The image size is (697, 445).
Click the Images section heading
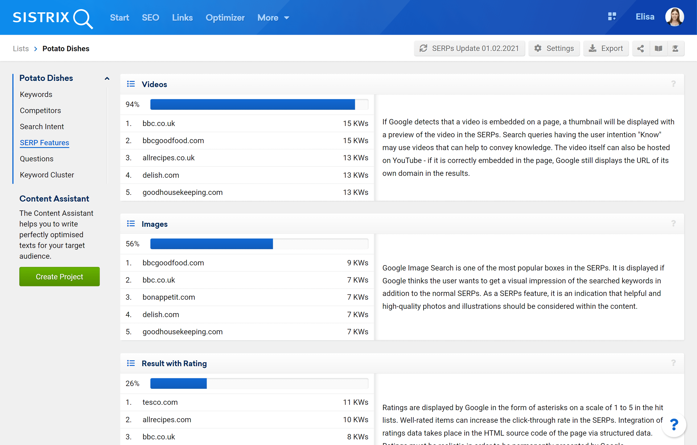click(155, 224)
